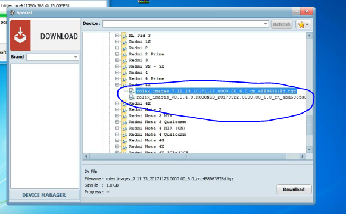
Task: Select the Redmi 4X tree item
Action: pyautogui.click(x=140, y=103)
